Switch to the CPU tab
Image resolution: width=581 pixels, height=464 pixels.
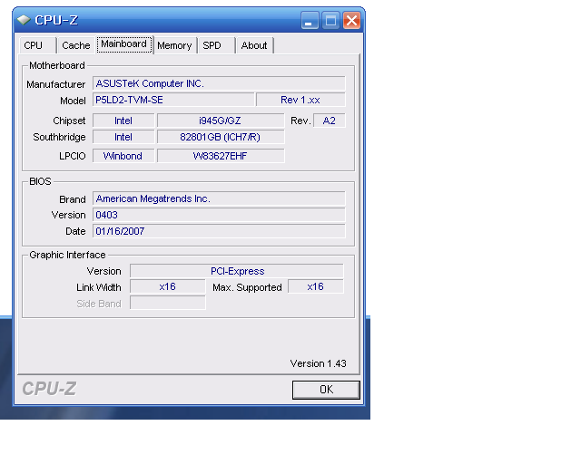pos(37,45)
